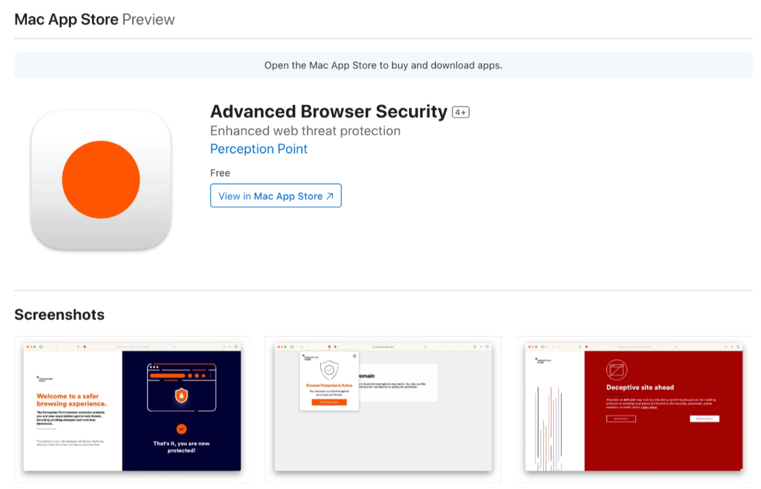The height and width of the screenshot is (489, 761).
Task: Click the Screenshots section heading
Action: (x=59, y=315)
